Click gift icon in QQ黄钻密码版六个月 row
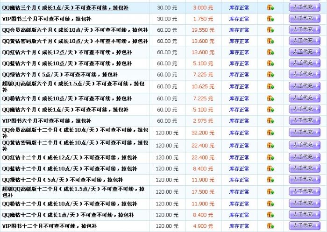The width and height of the screenshot is (327, 232). pos(270,41)
